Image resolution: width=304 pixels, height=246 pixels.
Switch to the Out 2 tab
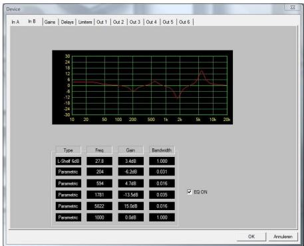(x=118, y=22)
